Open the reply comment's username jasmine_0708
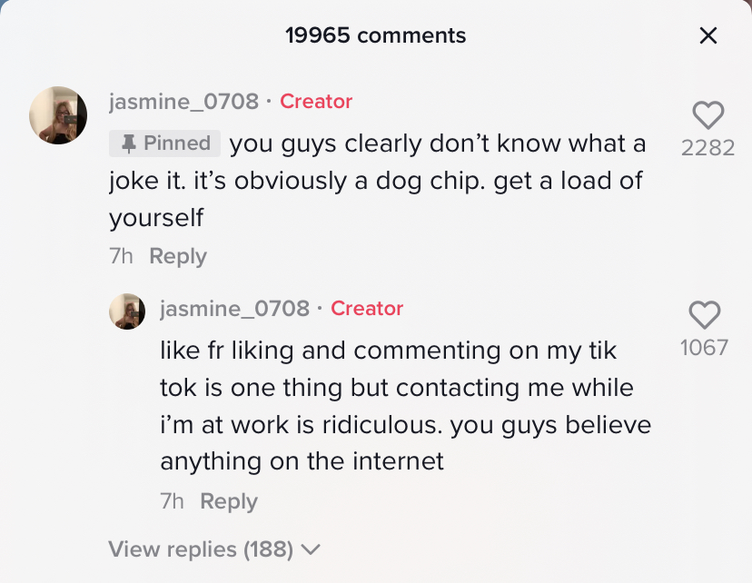752x583 pixels. point(233,309)
